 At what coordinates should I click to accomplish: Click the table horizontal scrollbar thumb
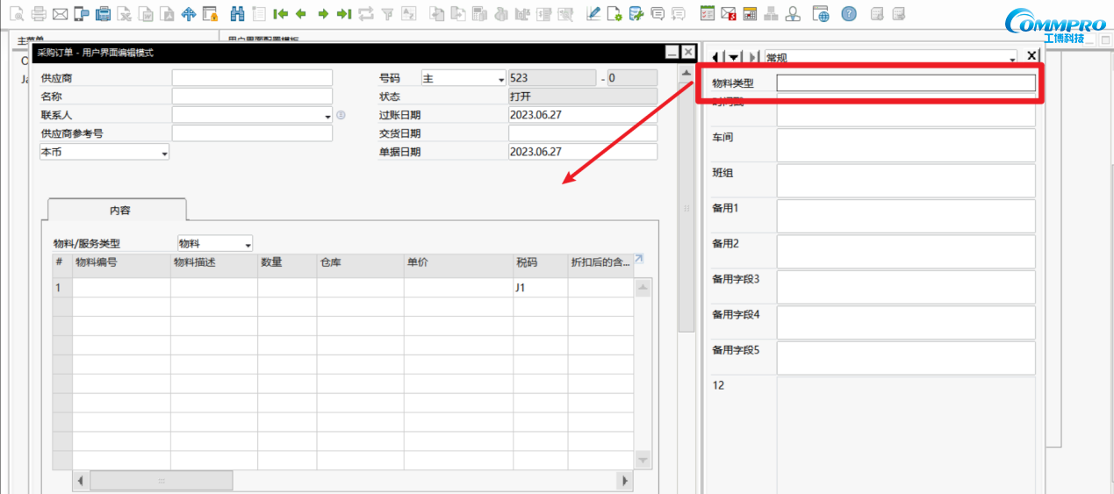(x=162, y=481)
